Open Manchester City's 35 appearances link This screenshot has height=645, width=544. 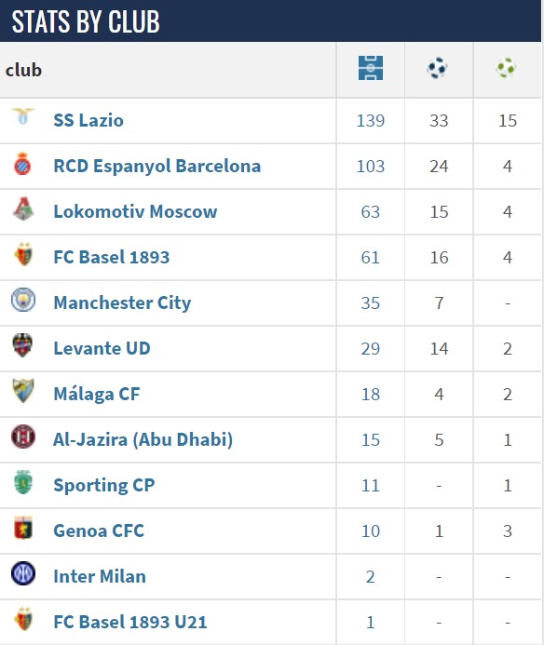[370, 303]
